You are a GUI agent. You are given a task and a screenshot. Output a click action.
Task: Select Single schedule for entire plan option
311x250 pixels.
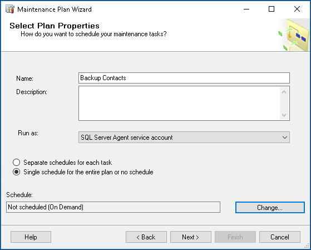16,172
